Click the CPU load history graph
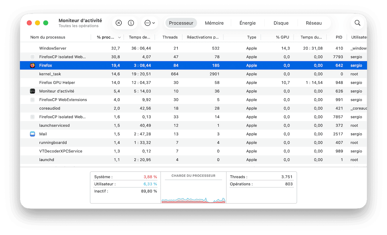 [193, 192]
